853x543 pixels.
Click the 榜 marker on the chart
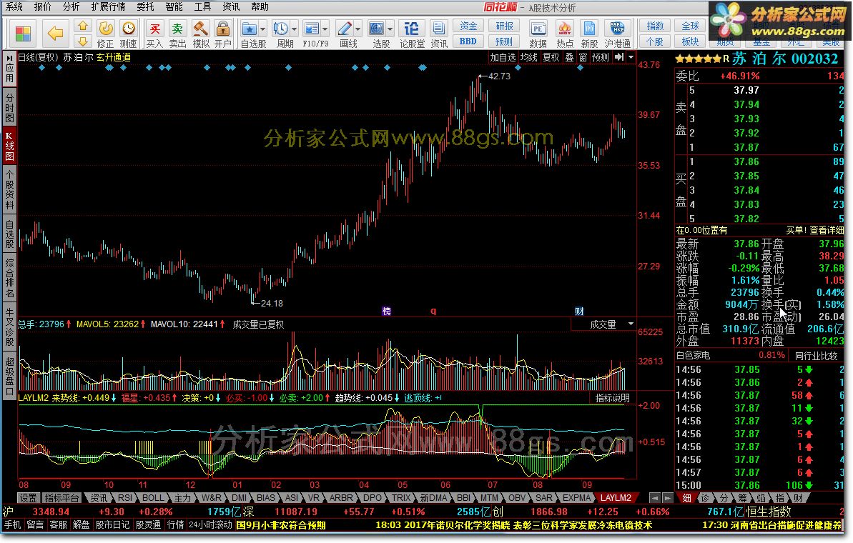(x=386, y=311)
